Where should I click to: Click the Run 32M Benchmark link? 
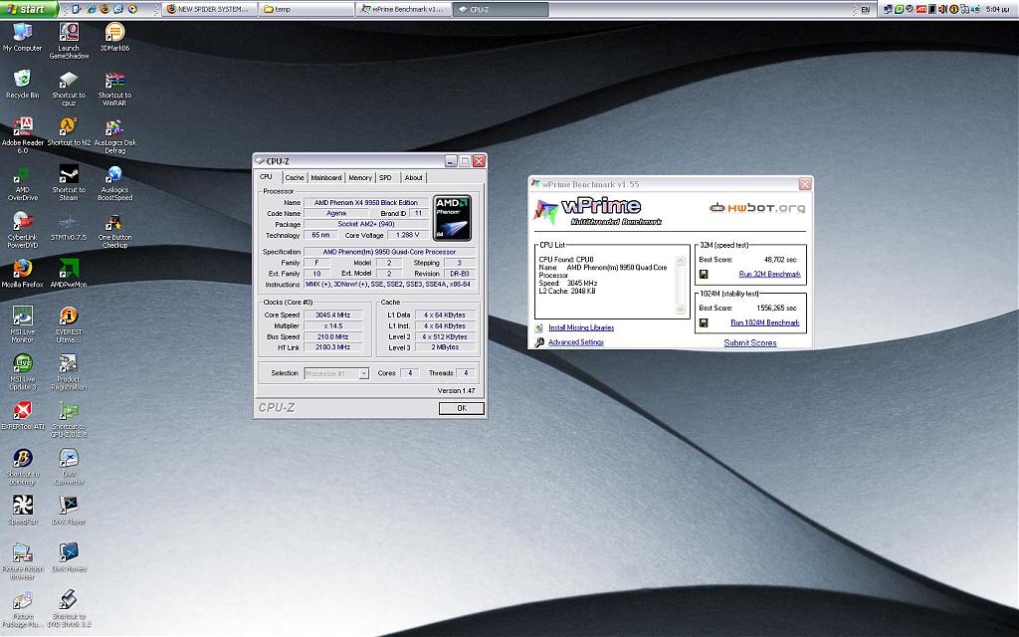click(769, 275)
